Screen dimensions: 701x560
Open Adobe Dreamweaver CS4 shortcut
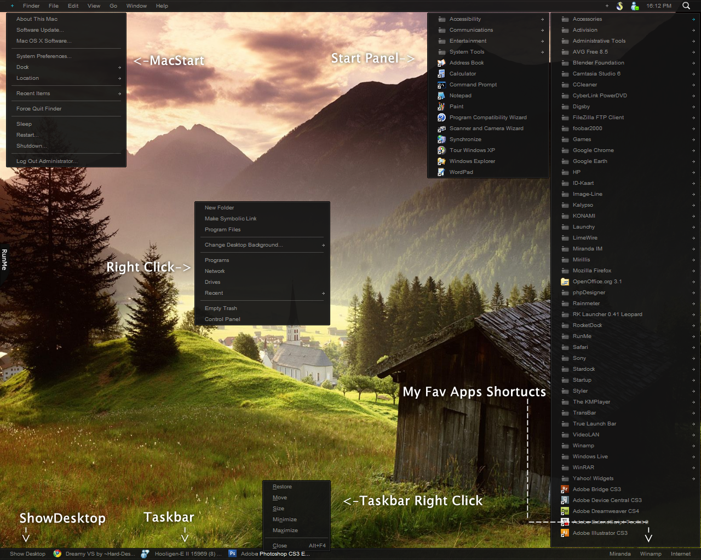pos(605,511)
